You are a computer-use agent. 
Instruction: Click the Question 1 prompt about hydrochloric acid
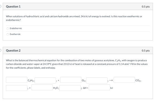point(74,18)
